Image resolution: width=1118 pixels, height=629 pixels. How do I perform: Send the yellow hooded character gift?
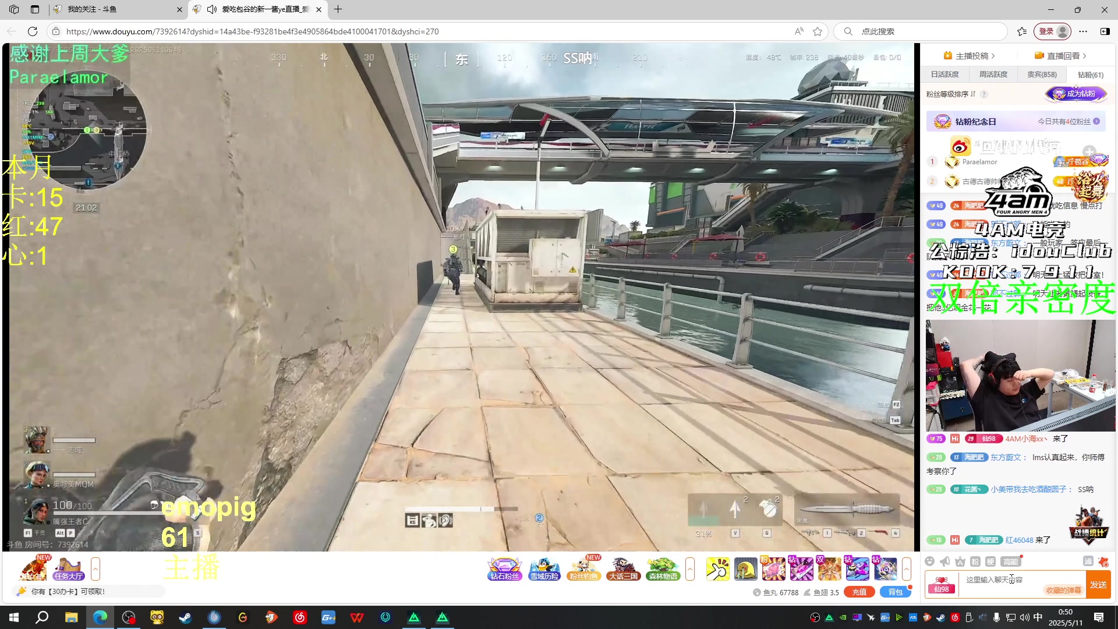(745, 569)
